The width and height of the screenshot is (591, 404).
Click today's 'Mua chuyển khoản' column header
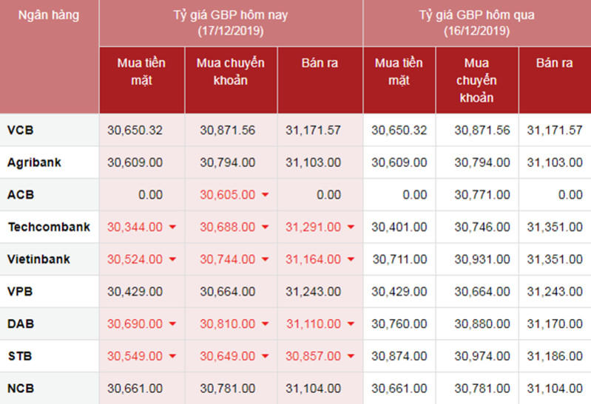[x=231, y=72]
